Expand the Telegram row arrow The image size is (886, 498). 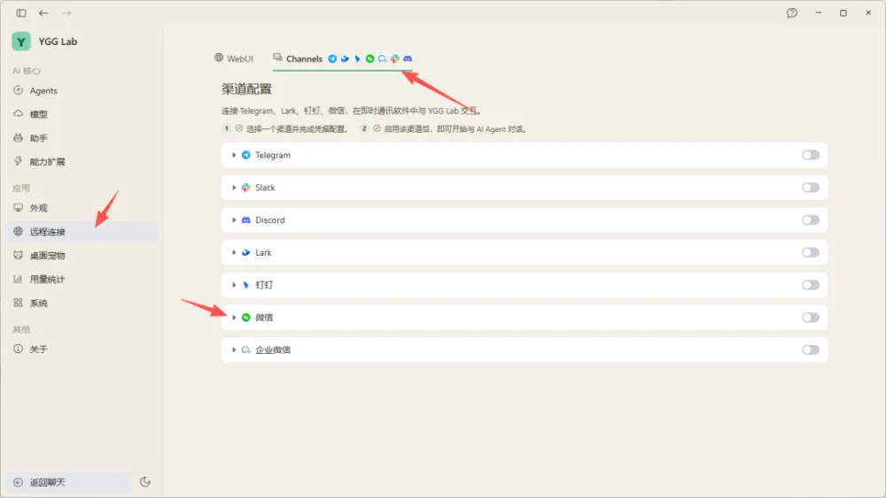tap(234, 155)
